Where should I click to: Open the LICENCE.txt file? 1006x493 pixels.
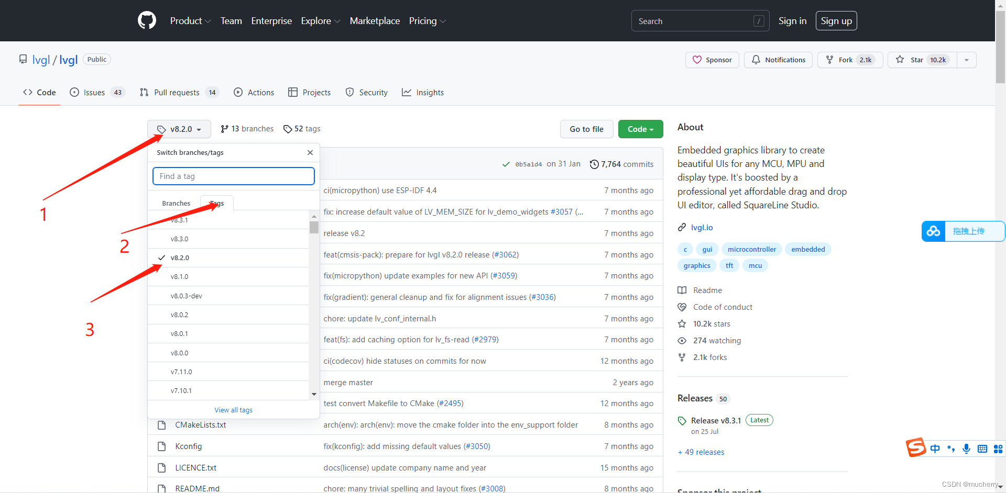195,467
